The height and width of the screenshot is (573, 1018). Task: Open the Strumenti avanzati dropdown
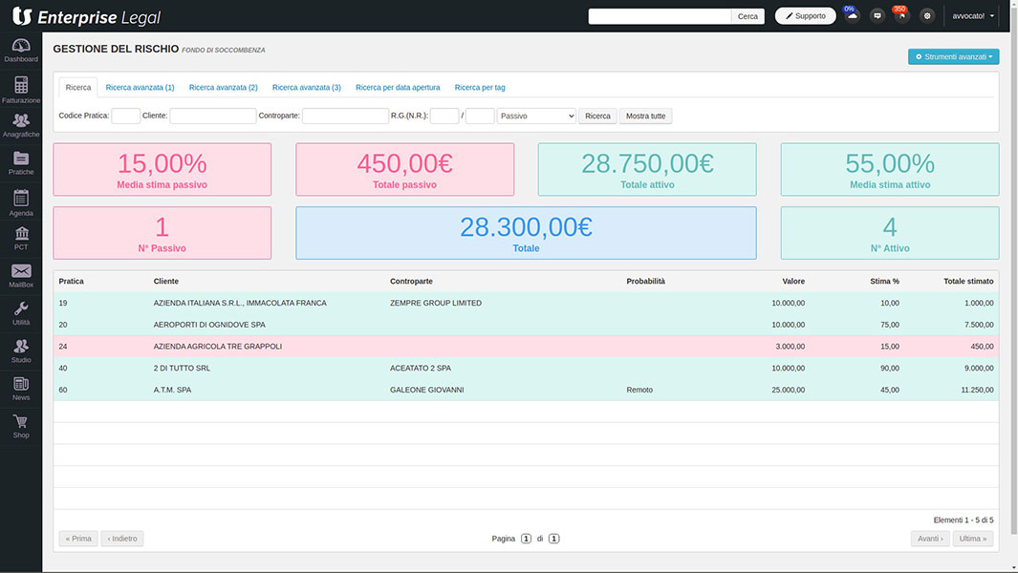click(x=953, y=56)
